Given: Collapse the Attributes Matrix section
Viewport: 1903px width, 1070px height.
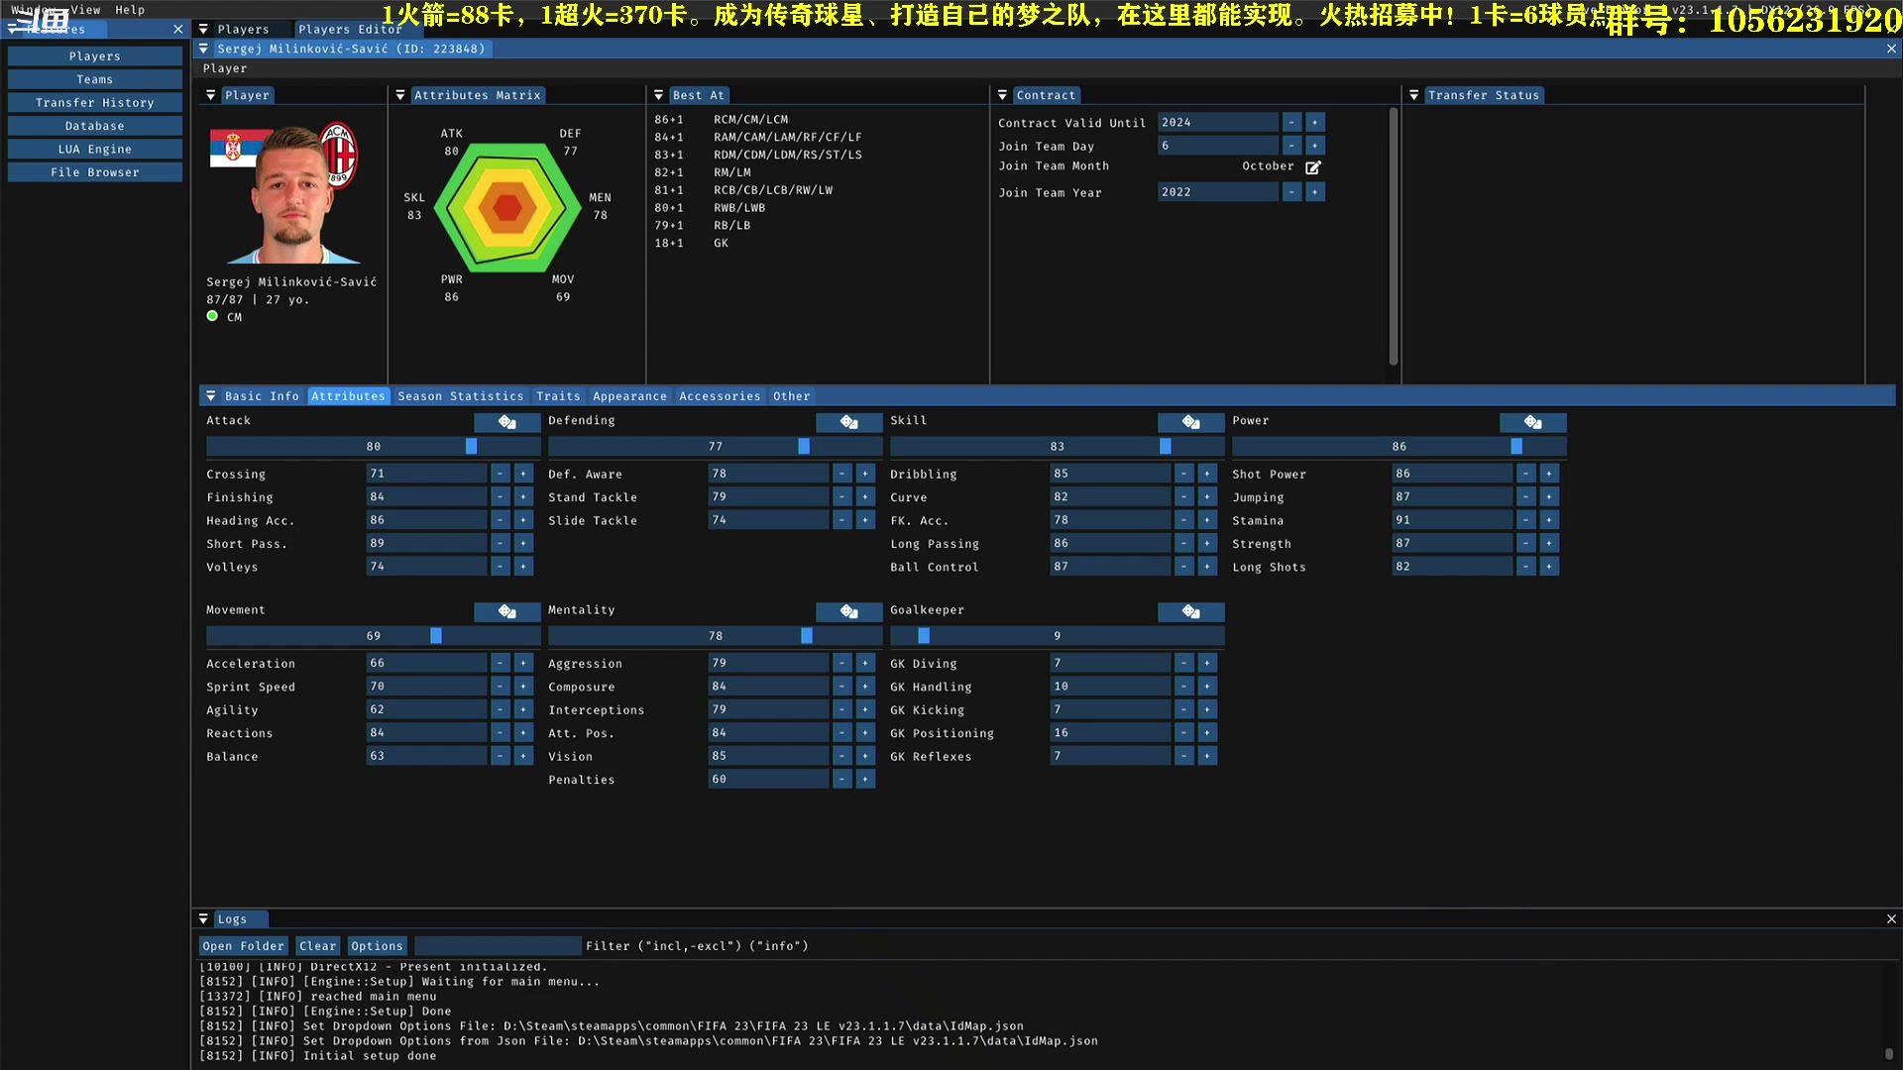Looking at the screenshot, I should [400, 95].
